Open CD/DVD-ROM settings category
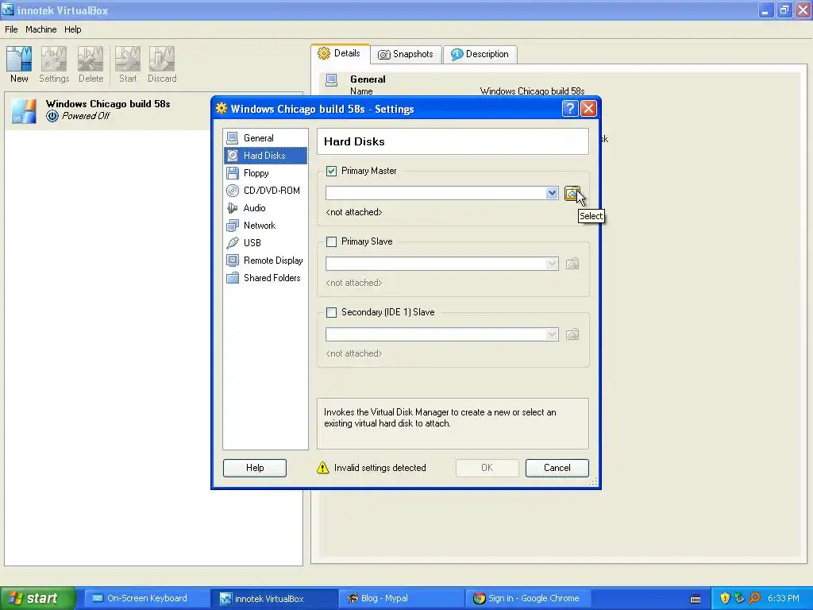 (x=265, y=191)
